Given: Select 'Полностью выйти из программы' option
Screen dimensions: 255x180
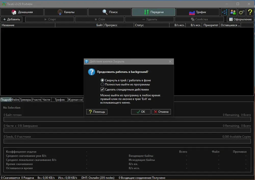Looking at the screenshot, I should 125,85.
